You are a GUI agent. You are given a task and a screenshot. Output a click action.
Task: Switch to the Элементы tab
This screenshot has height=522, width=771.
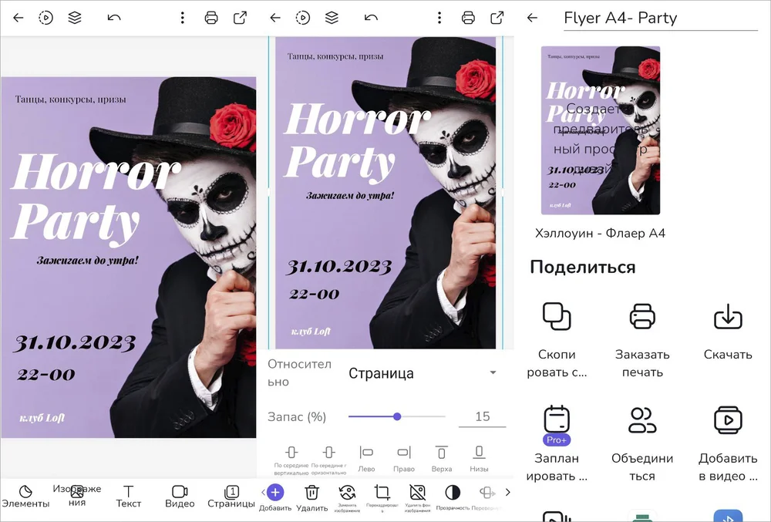pos(25,496)
